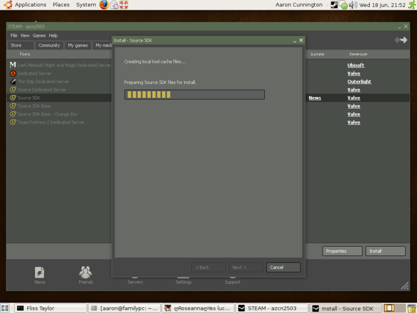Click the Dark Messiah server M icon
This screenshot has height=313, width=417.
click(13, 65)
